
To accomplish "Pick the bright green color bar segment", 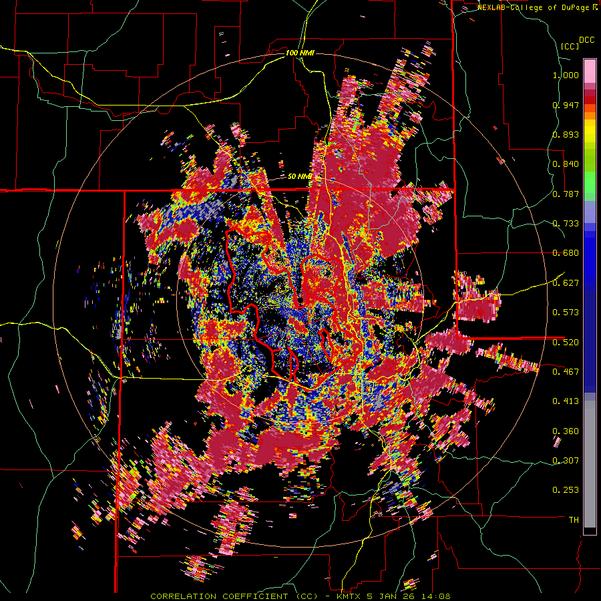I will click(x=590, y=182).
